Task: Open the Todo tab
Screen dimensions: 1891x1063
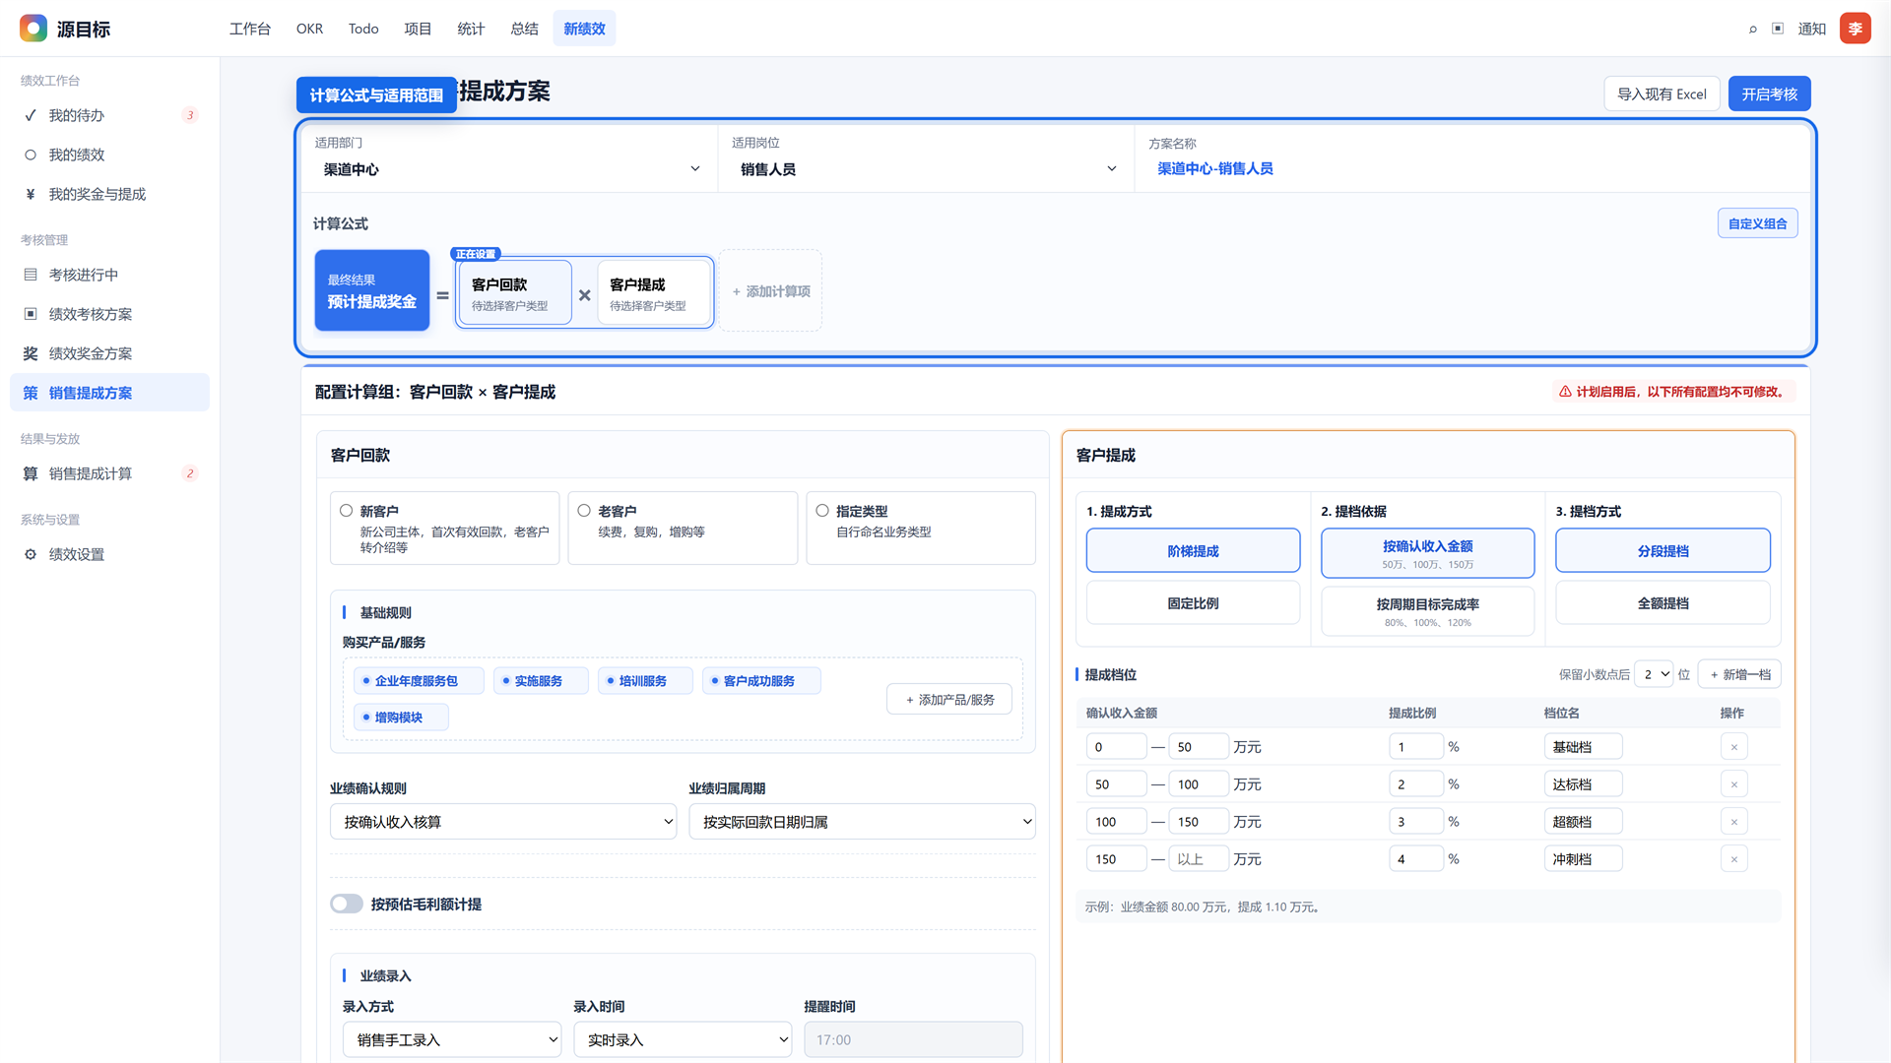Action: 363,29
